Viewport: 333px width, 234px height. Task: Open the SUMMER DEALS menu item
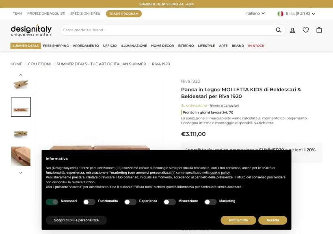coord(26,45)
